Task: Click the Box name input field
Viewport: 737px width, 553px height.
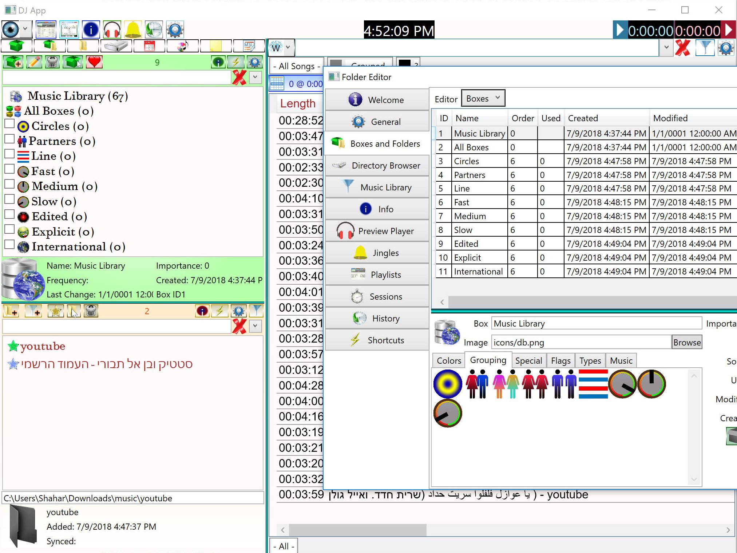Action: click(x=596, y=324)
